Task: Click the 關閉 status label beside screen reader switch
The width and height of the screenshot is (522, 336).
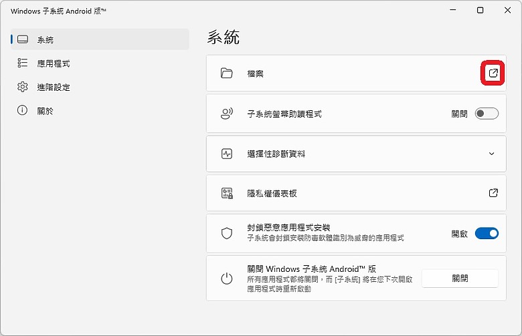Action: coord(459,114)
